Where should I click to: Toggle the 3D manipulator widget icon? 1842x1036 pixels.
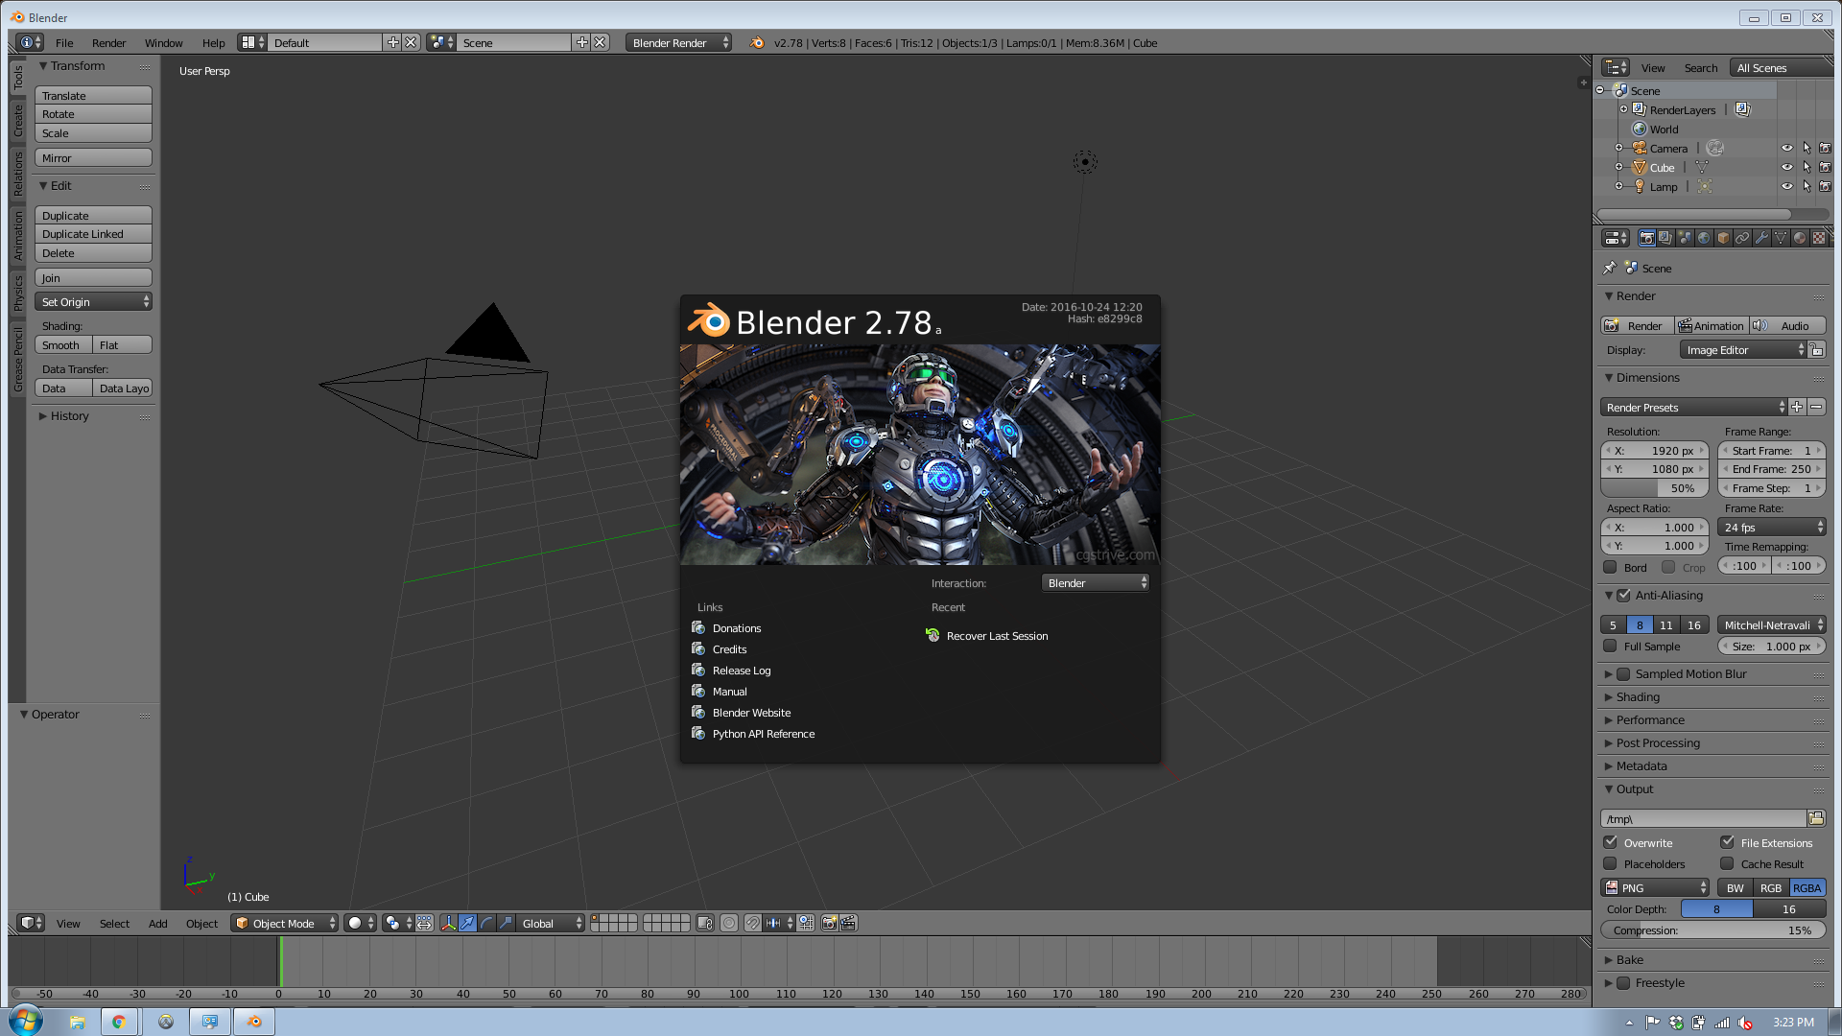click(448, 923)
